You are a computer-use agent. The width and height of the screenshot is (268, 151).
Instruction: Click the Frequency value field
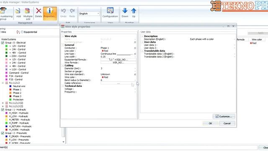118,92
